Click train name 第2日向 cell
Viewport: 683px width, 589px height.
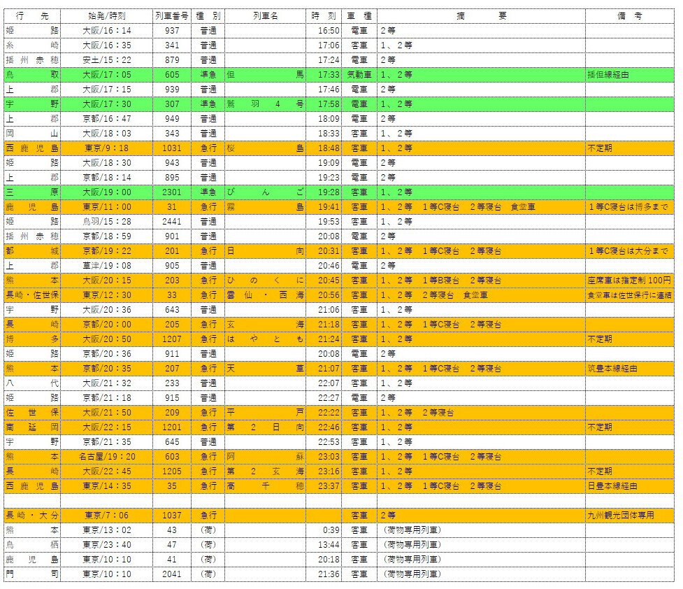click(265, 427)
